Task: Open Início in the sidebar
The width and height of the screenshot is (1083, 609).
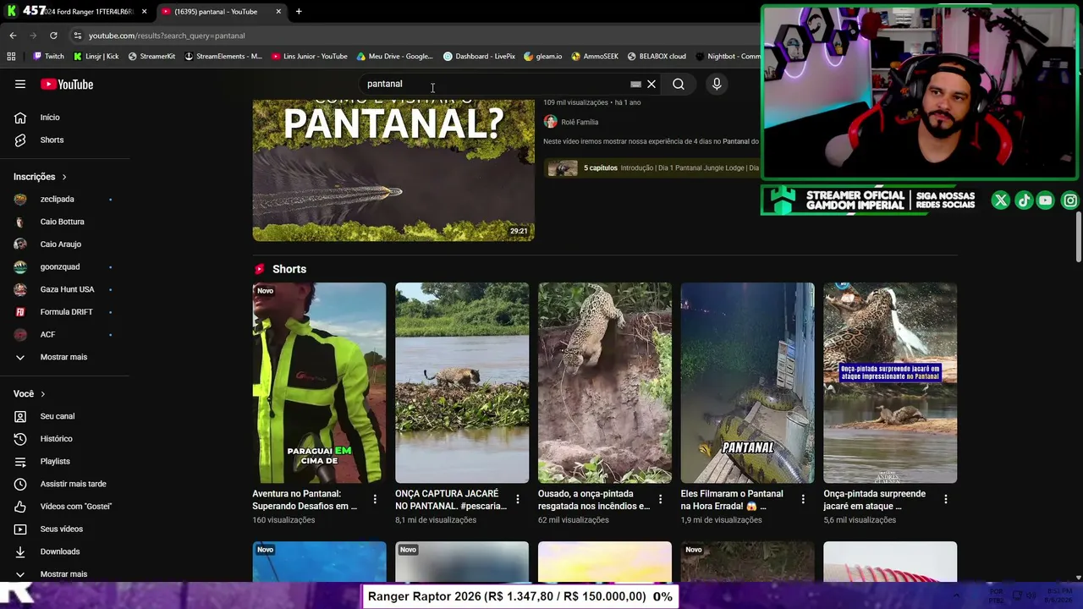Action: tap(65, 118)
